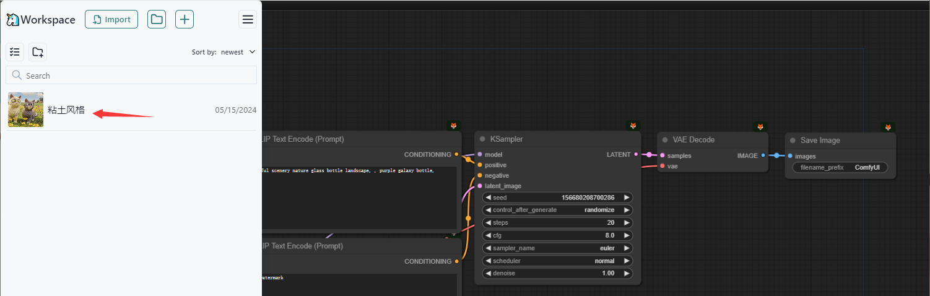Screen dimensions: 930x296
Task: Click the KSampler node title
Action: click(x=506, y=139)
